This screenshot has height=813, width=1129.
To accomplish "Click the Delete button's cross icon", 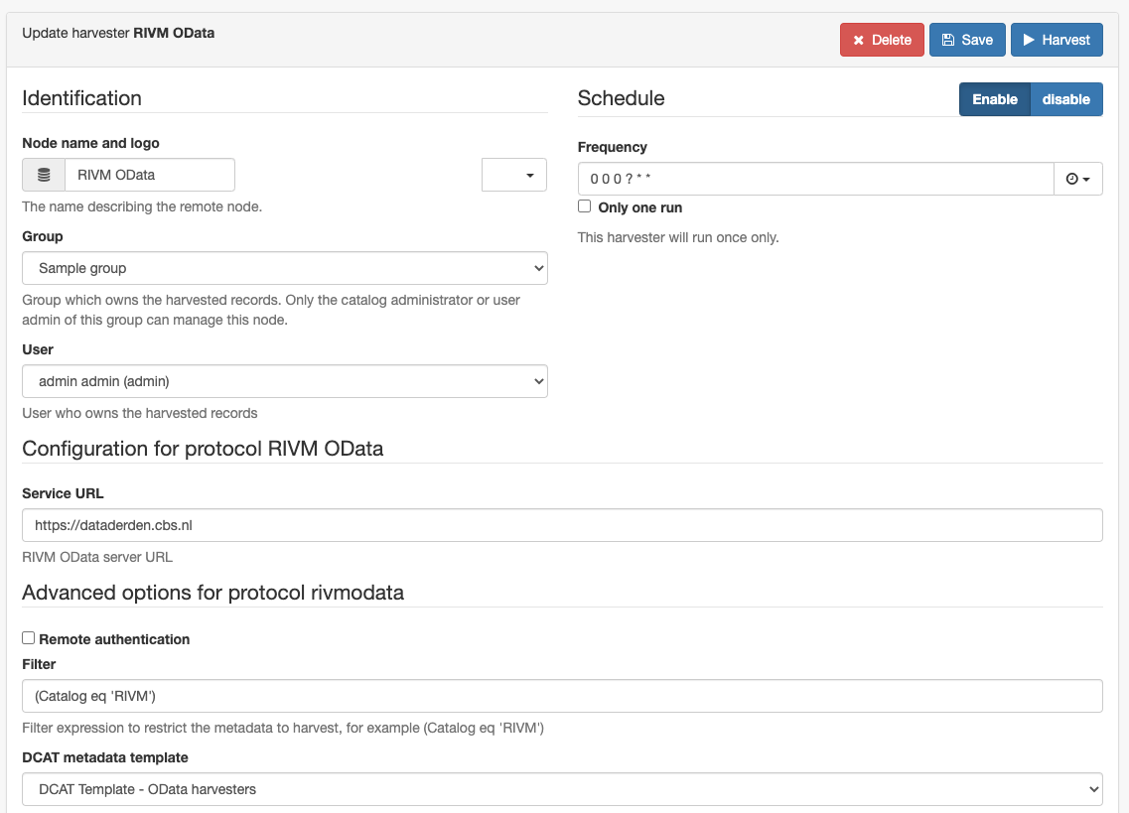I will [x=858, y=41].
